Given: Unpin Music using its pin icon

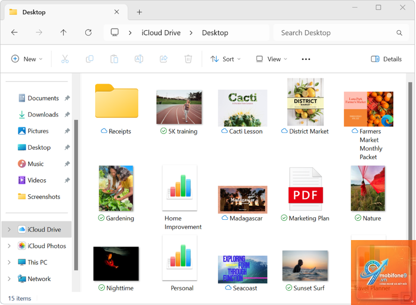Looking at the screenshot, I should [67, 164].
